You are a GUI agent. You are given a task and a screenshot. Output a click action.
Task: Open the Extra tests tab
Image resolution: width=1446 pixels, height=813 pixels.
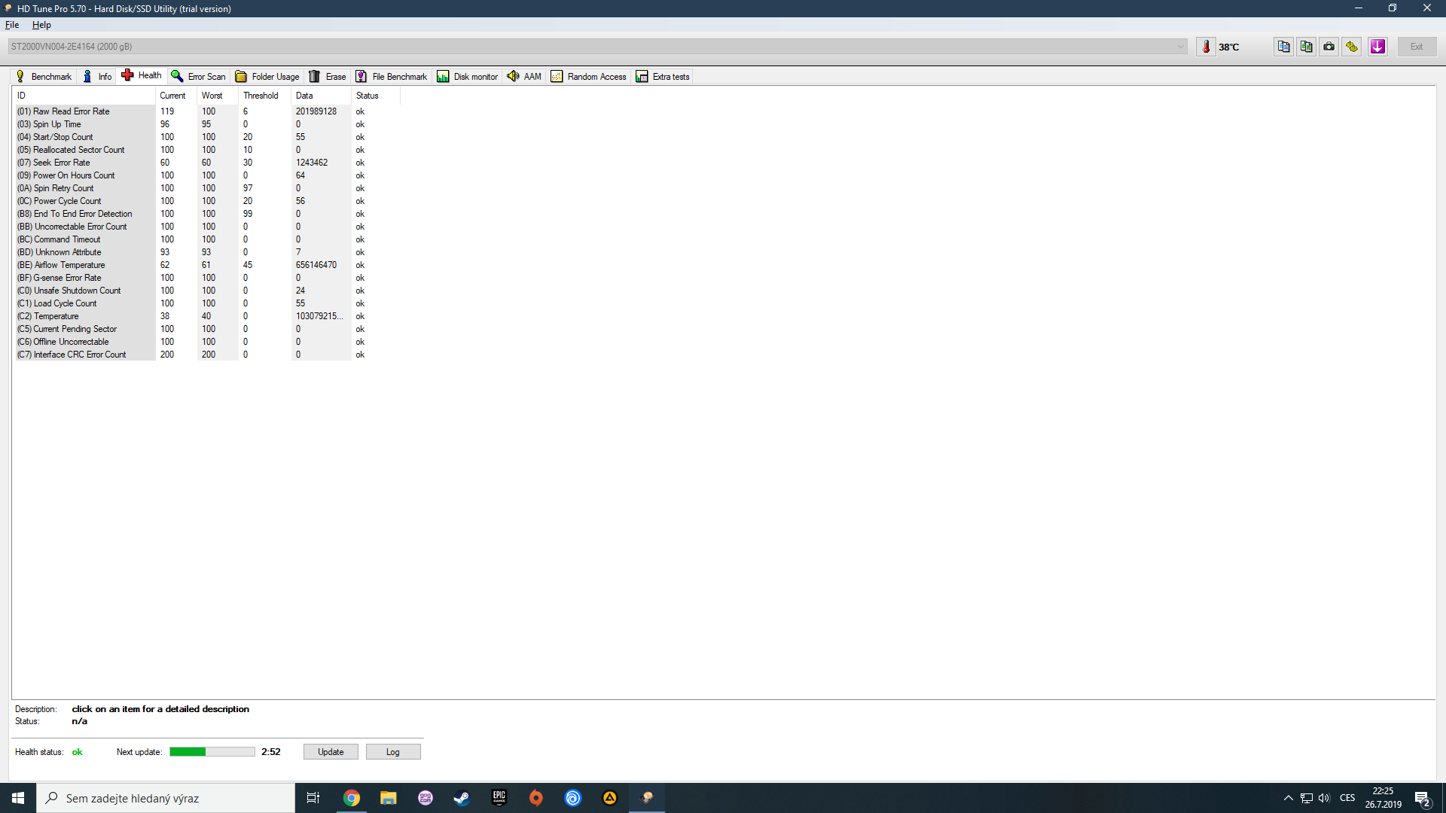point(663,77)
